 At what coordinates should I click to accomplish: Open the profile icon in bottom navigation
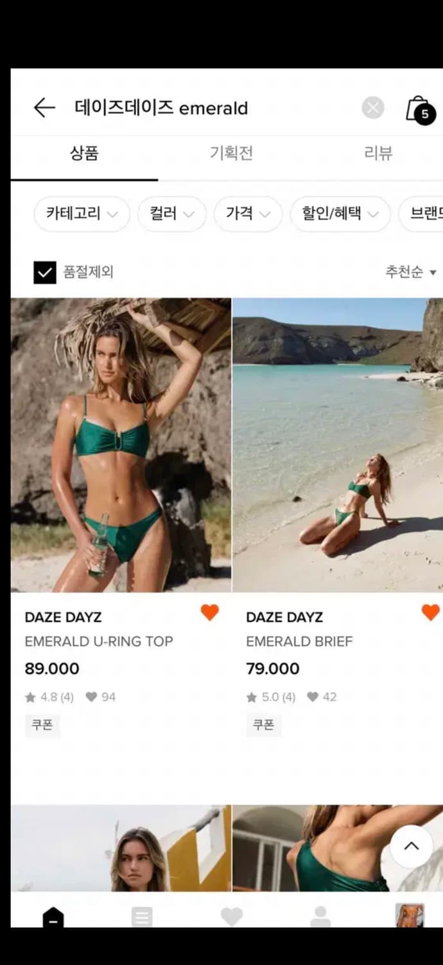320,916
